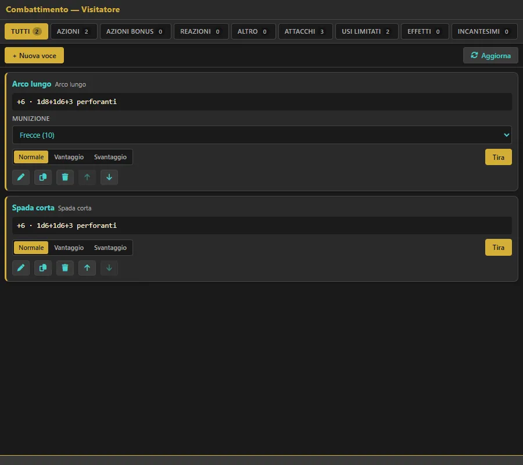
Task: Select Normale roll mode for Arco lungo
Action: coord(31,157)
